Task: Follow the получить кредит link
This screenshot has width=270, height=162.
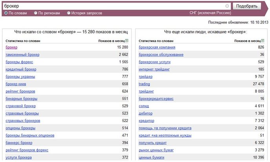Action: point(153,143)
